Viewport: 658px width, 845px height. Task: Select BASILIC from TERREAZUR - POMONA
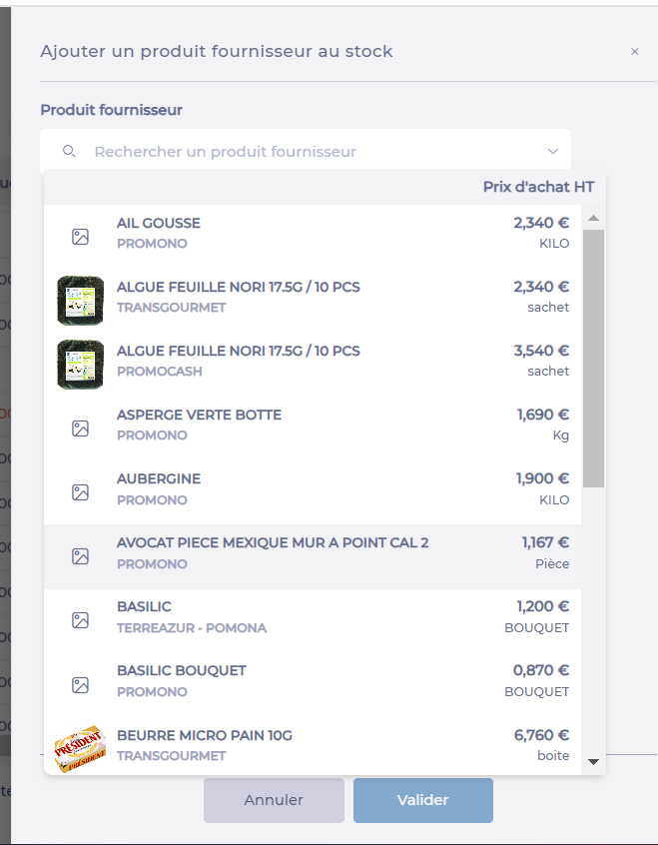pos(313,620)
